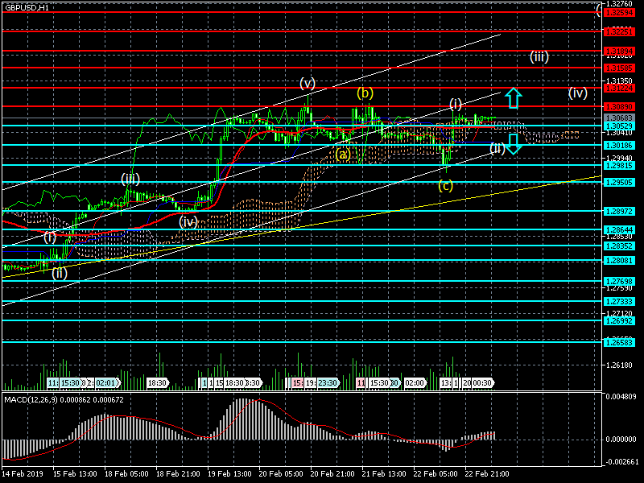The image size is (644, 483).
Task: Click the cyan 1.26583 level label
Action: point(619,341)
